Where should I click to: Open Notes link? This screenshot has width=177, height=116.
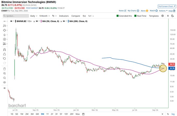(x=122, y=11)
